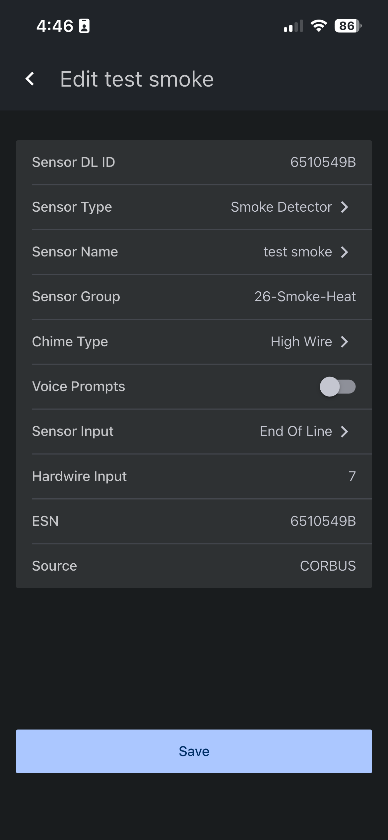
Task: Tap the End Of Line value
Action: [x=295, y=431]
